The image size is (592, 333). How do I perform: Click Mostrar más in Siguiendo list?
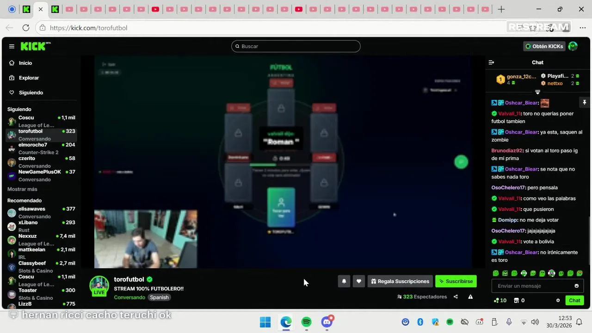point(22,189)
